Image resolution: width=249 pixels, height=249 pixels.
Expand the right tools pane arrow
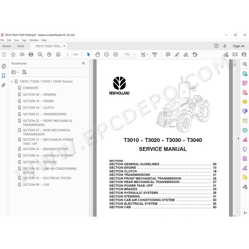pos(238,138)
